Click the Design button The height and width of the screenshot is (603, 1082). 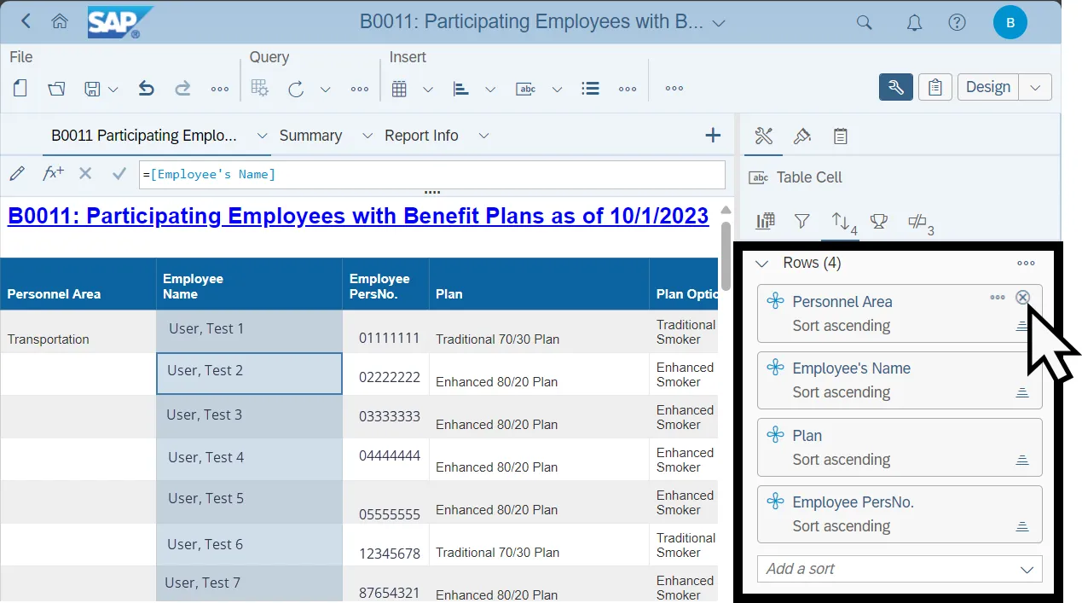pyautogui.click(x=987, y=87)
